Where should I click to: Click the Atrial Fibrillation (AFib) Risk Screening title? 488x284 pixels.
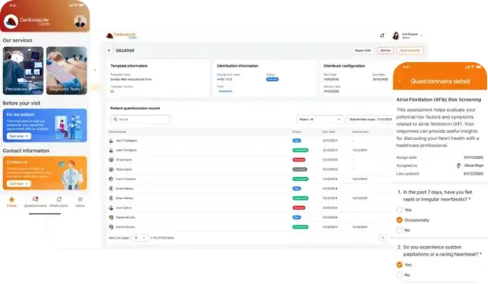[x=438, y=100]
